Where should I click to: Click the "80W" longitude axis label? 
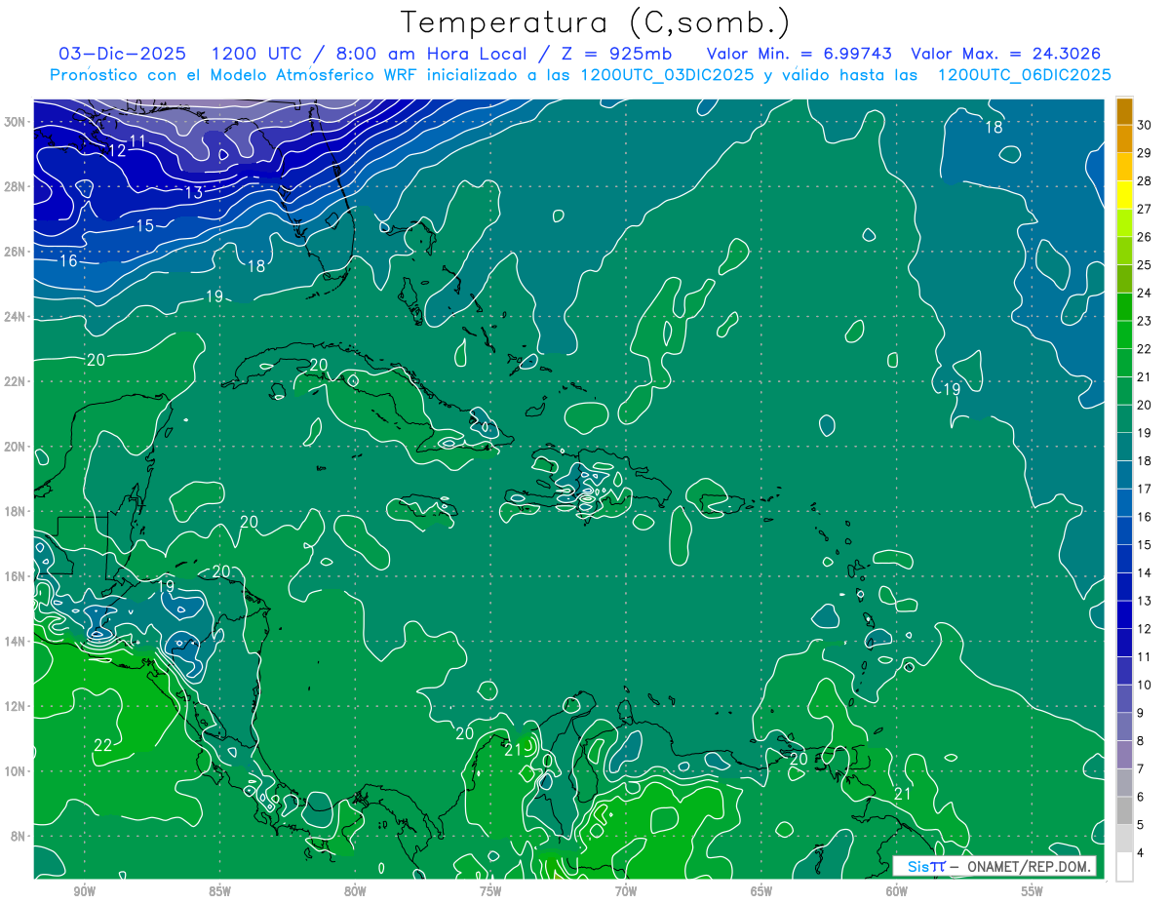click(355, 892)
